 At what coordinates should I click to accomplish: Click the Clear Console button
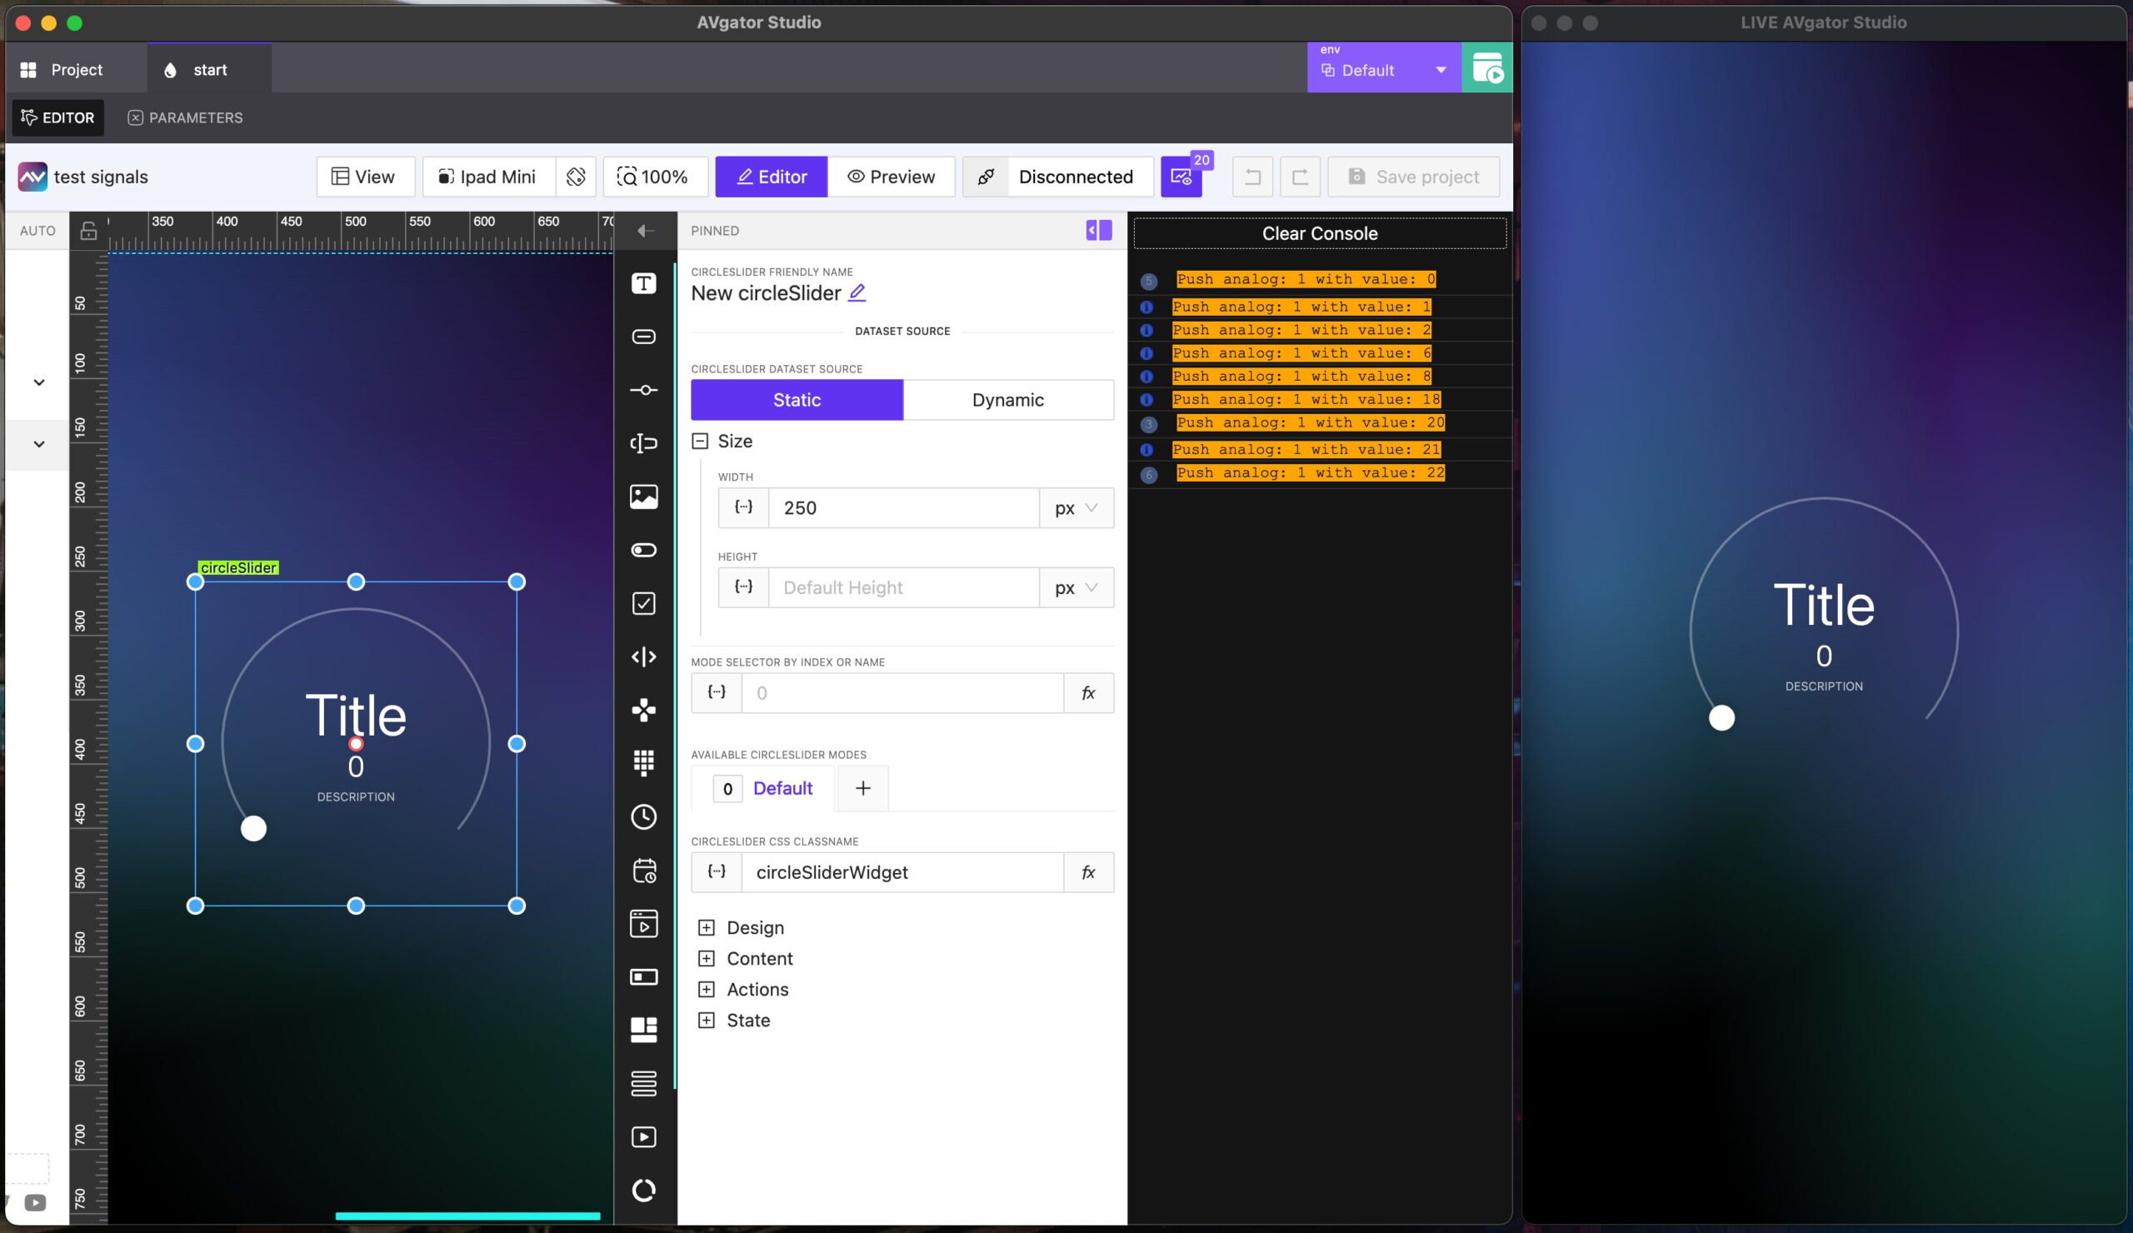coord(1319,232)
